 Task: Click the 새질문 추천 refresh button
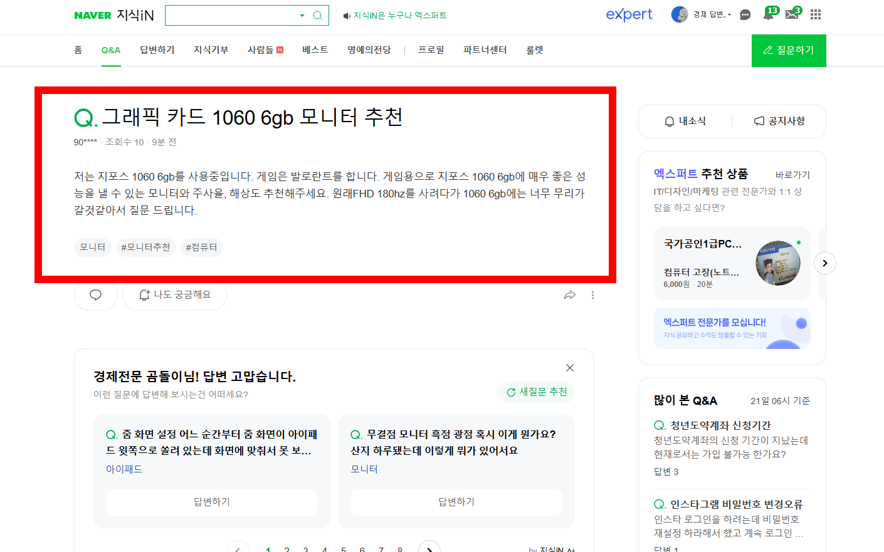(x=537, y=392)
